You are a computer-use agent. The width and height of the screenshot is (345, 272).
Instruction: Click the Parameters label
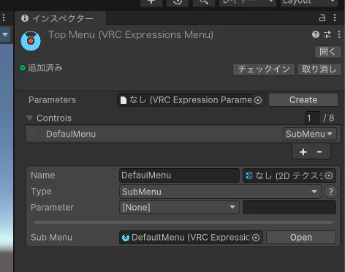52,100
